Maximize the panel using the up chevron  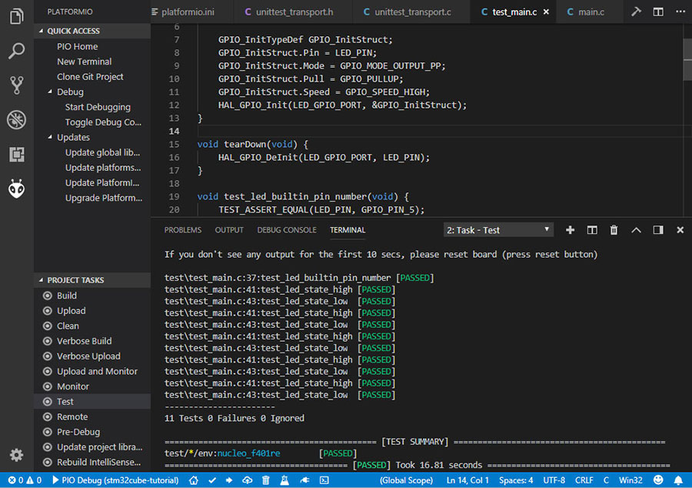(x=636, y=230)
